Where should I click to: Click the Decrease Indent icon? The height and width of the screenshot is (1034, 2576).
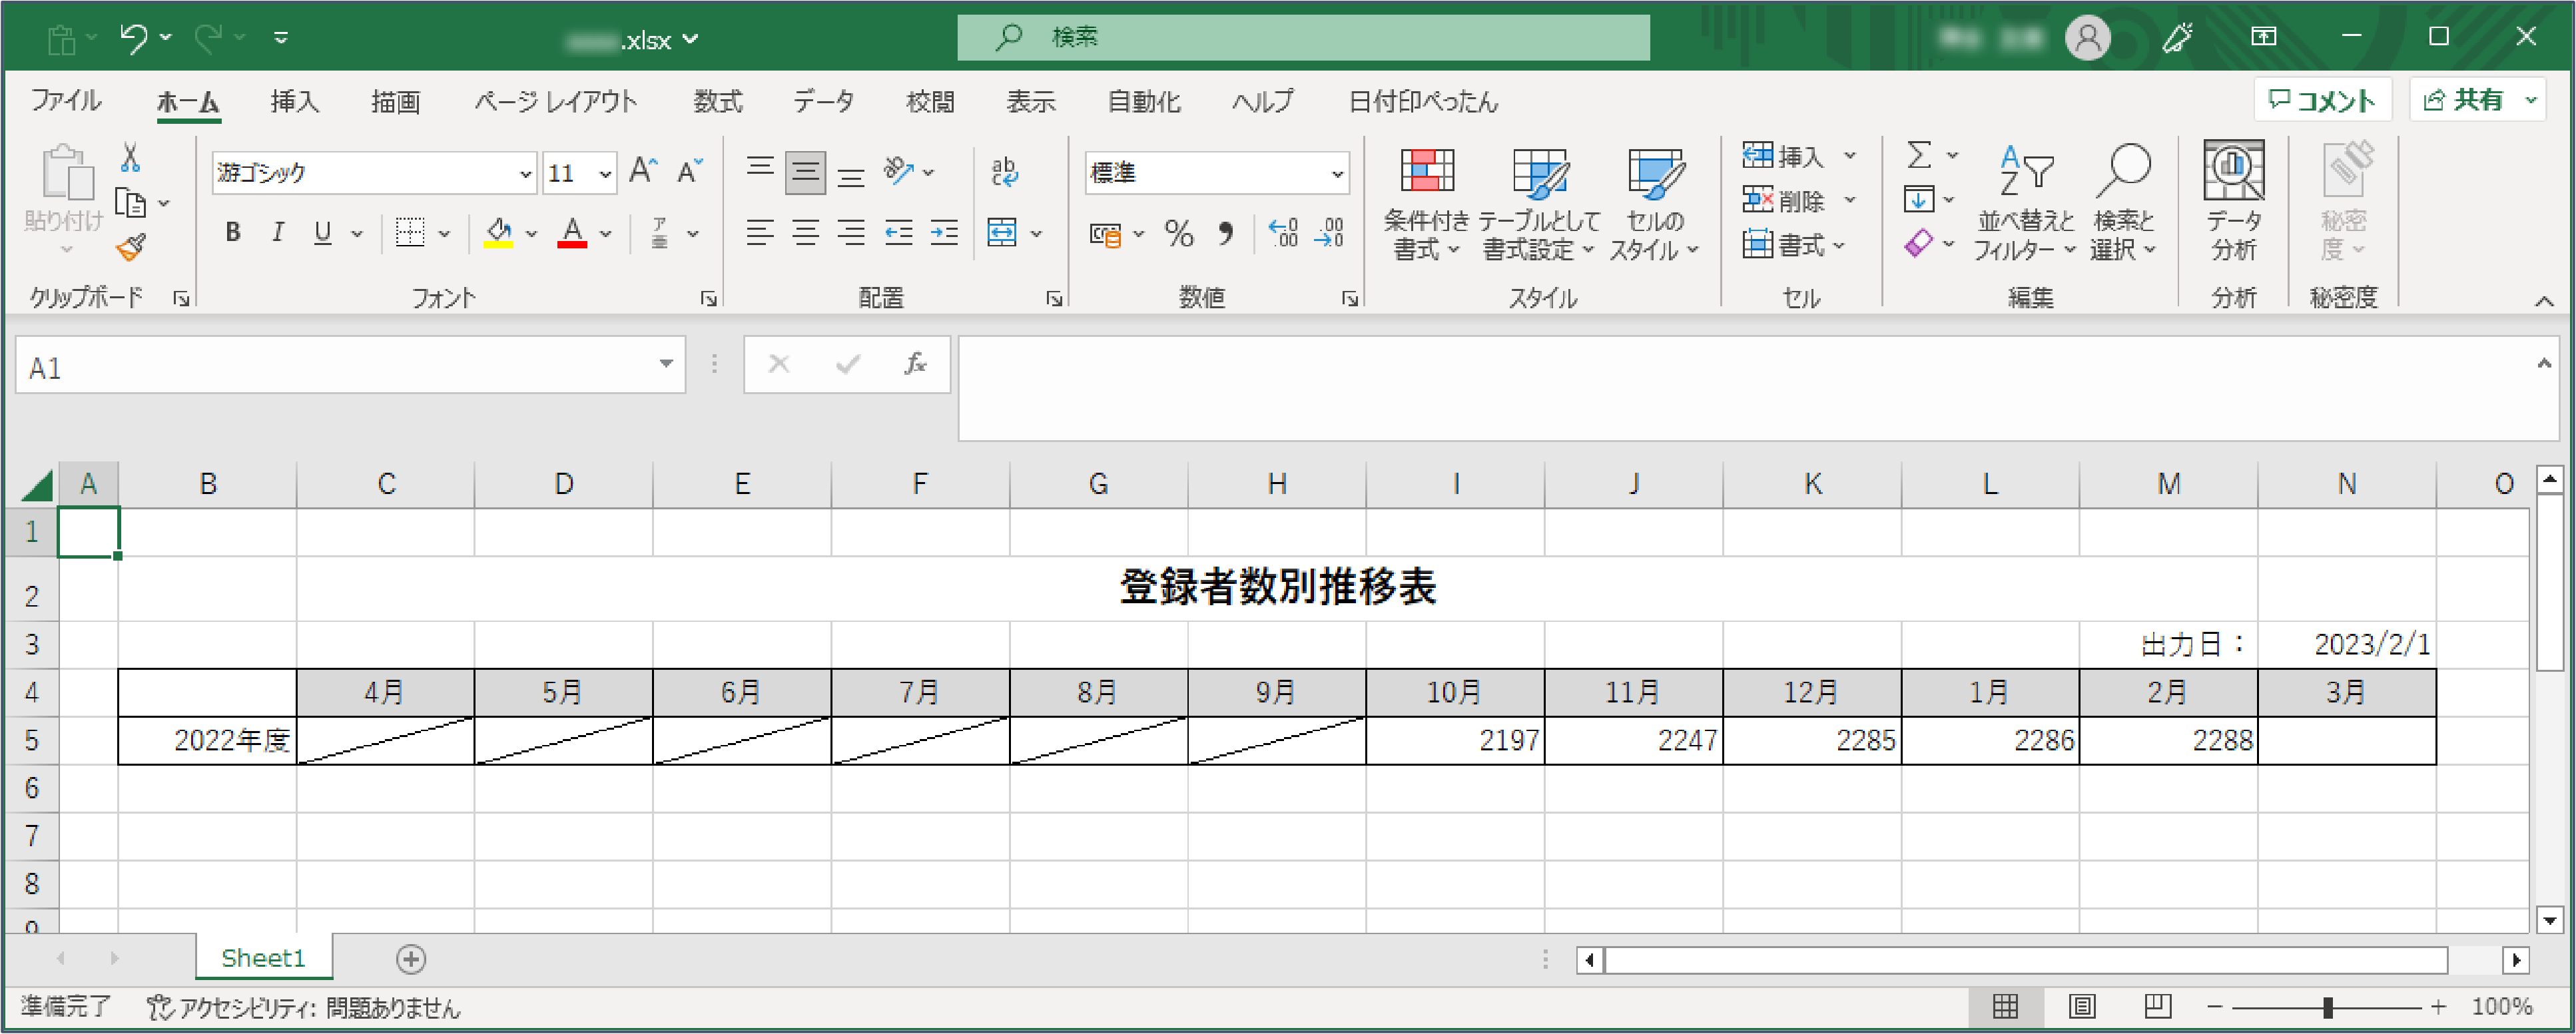click(899, 233)
